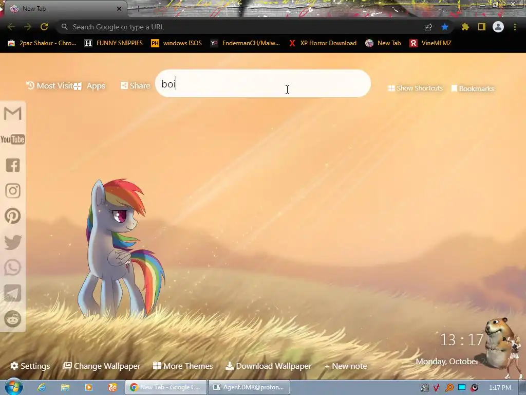Open windows ISOS bookmark

[177, 43]
